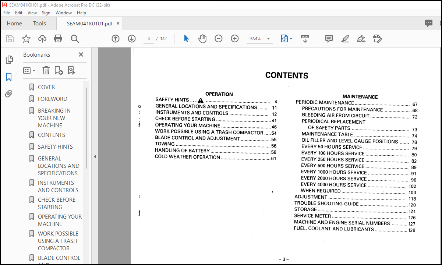Bookmark file with the star icon
Viewport: 442px width, 265px height.
tap(26, 39)
